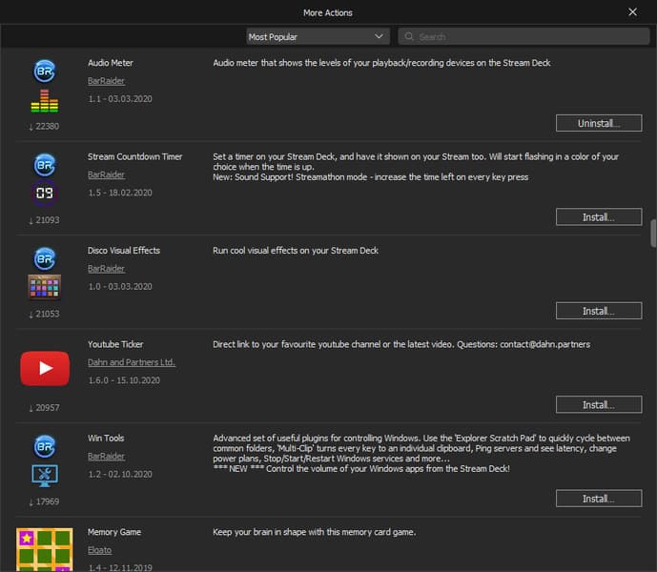Click version text 1.5 - 18.02.2020
The image size is (657, 572).
point(120,193)
